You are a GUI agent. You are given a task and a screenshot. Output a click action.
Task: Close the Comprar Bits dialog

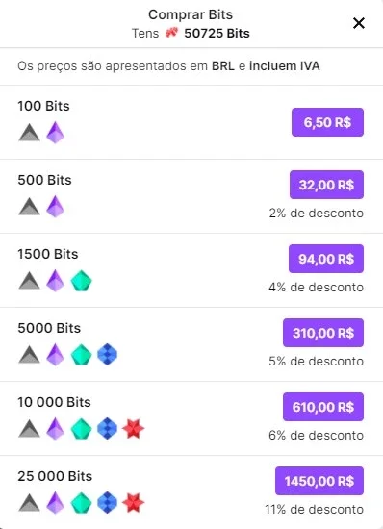pyautogui.click(x=359, y=23)
